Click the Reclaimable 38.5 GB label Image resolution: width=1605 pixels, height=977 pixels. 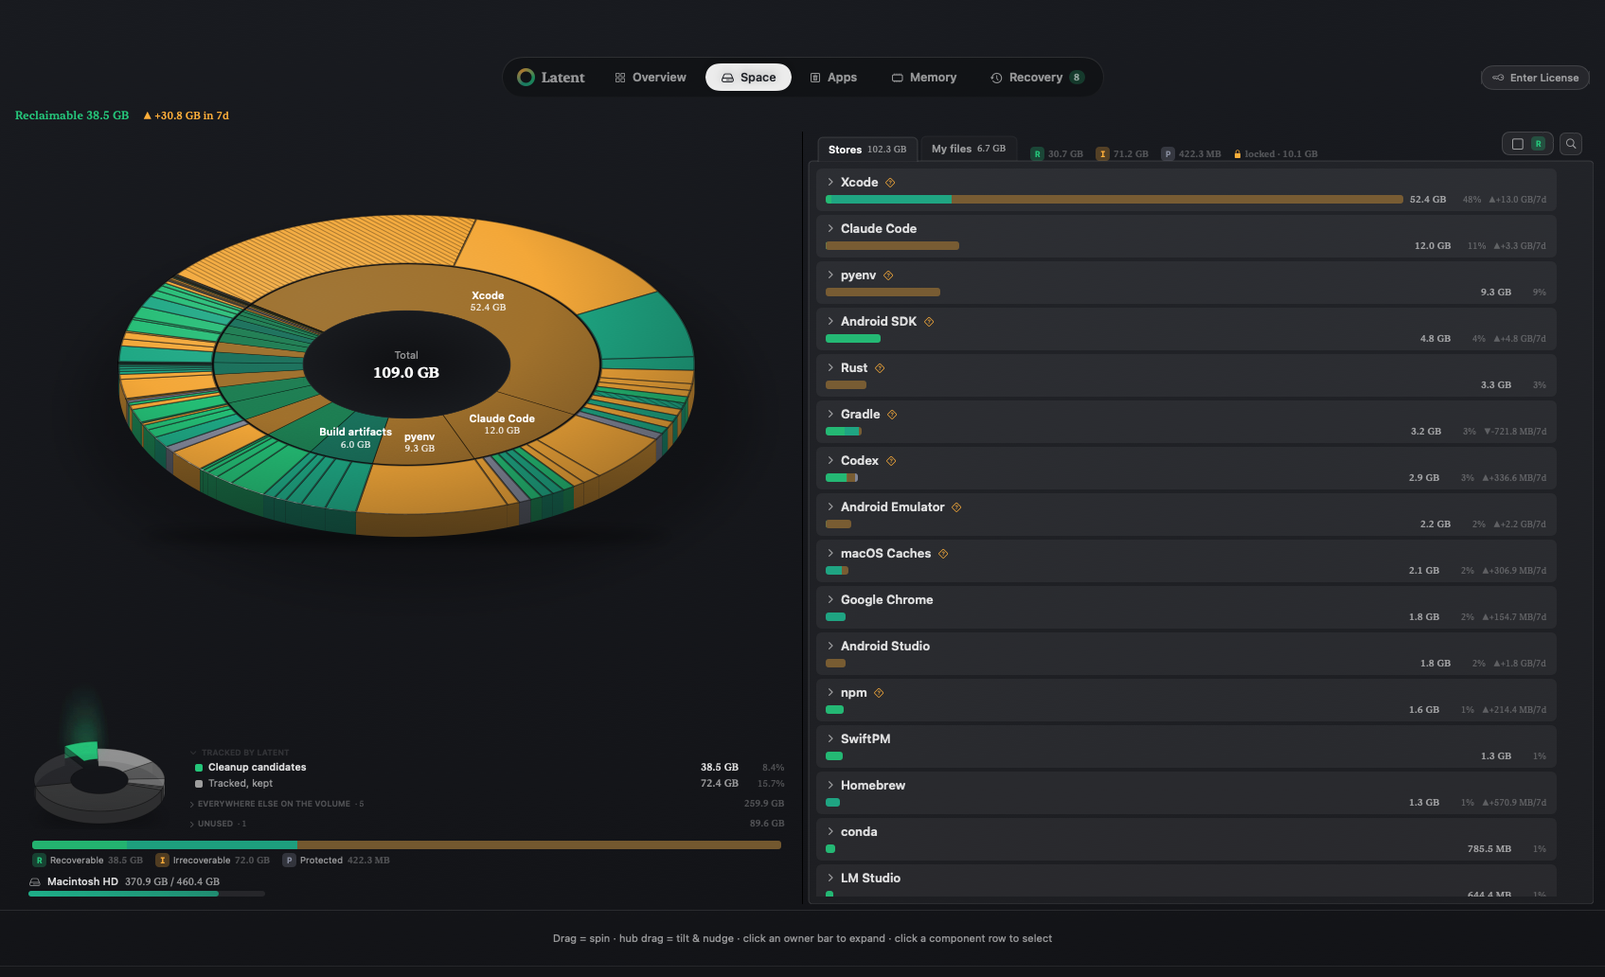[x=72, y=115]
